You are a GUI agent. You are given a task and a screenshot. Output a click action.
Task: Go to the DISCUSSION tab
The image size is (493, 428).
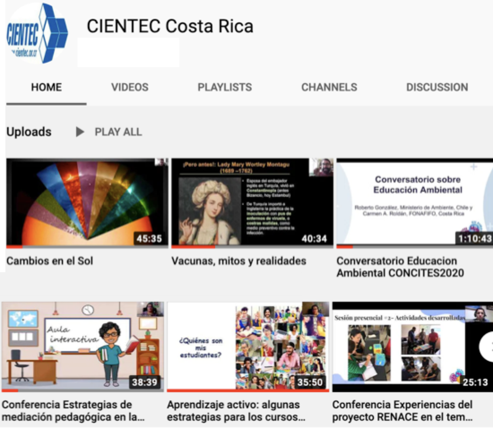[x=437, y=87]
